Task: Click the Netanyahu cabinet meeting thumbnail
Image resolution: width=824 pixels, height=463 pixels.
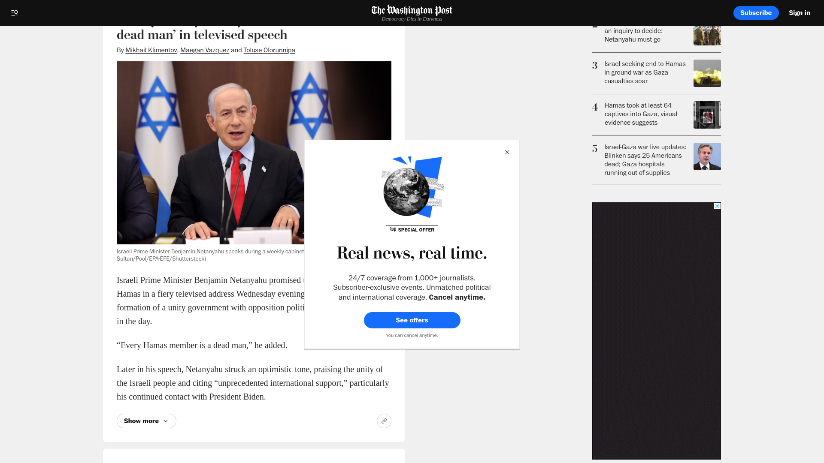Action: point(254,153)
